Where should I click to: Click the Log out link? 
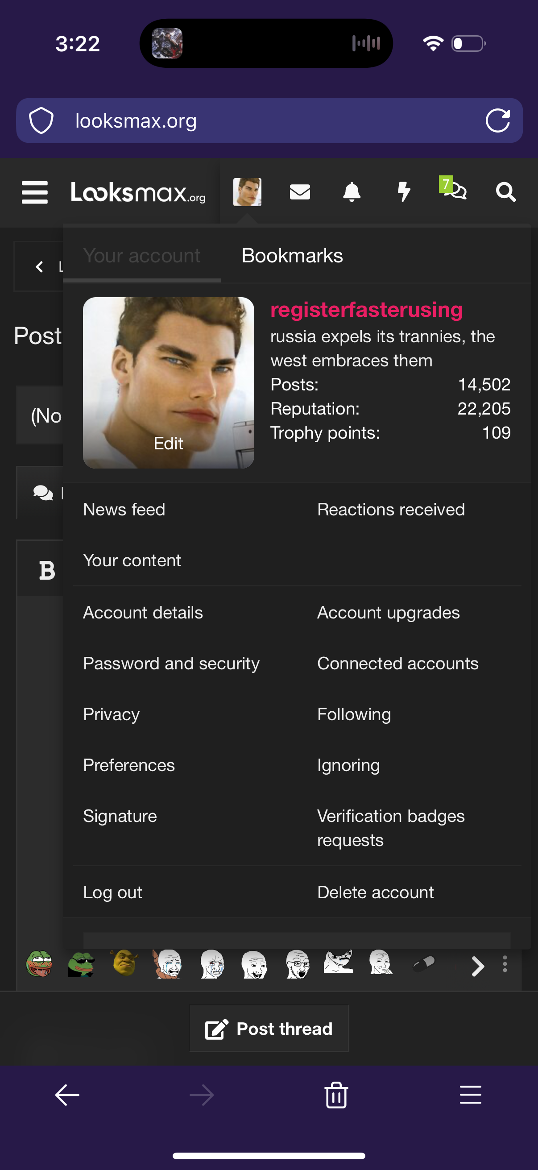point(112,892)
